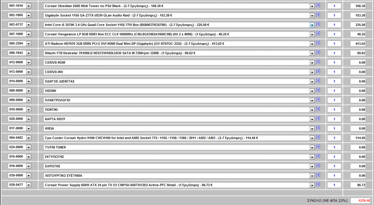The image size is (374, 205).
Task: Click price field showing 114.45
Action: [358, 138]
